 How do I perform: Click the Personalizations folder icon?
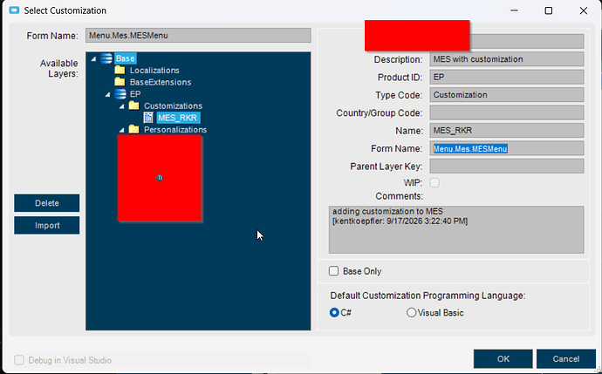[x=133, y=129]
